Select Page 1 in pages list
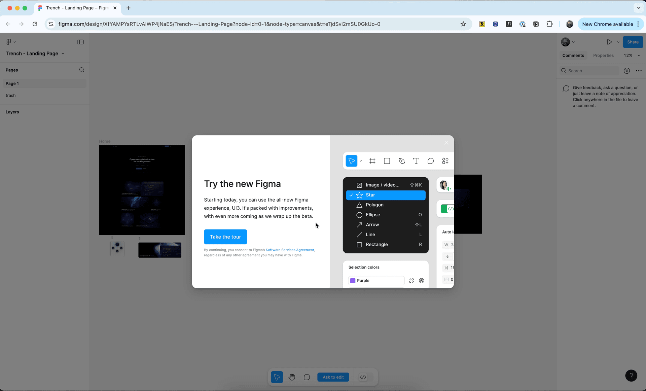The width and height of the screenshot is (646, 391). [45, 83]
